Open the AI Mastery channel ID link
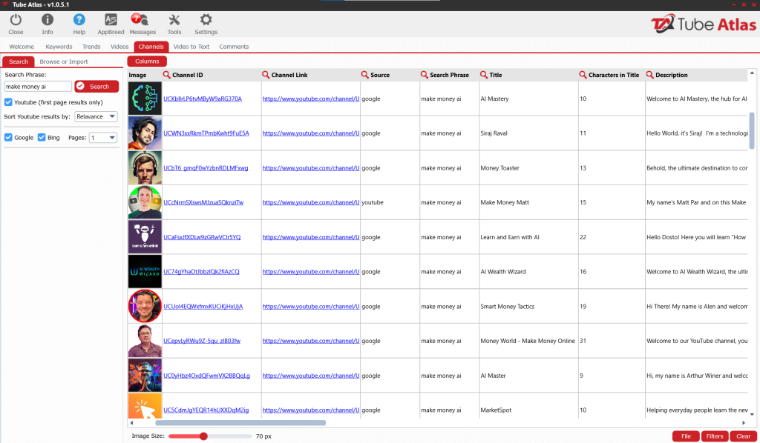The image size is (760, 443). (202, 99)
